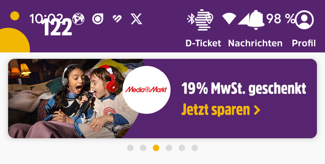Select the active yellow carousel dot
This screenshot has height=164, width=325.
[x=156, y=148]
